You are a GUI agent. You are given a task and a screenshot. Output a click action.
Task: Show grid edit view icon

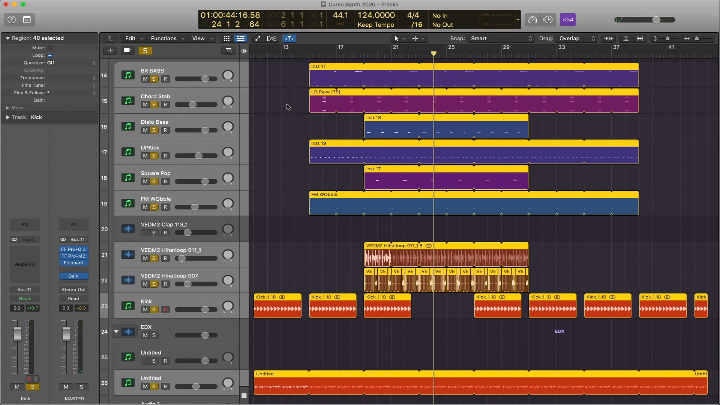(x=226, y=38)
